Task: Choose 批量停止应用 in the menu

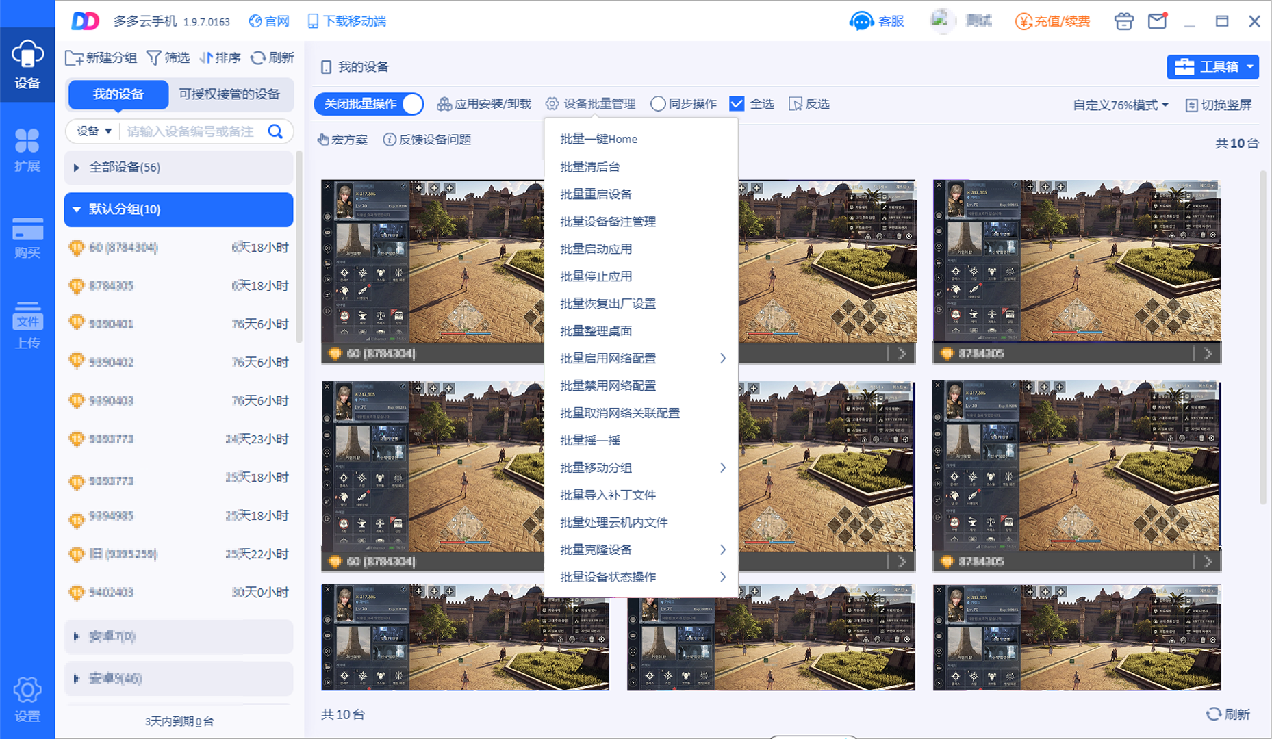Action: pyautogui.click(x=641, y=276)
